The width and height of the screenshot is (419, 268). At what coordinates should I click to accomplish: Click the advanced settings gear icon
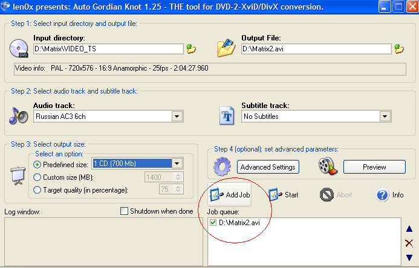coord(222,167)
